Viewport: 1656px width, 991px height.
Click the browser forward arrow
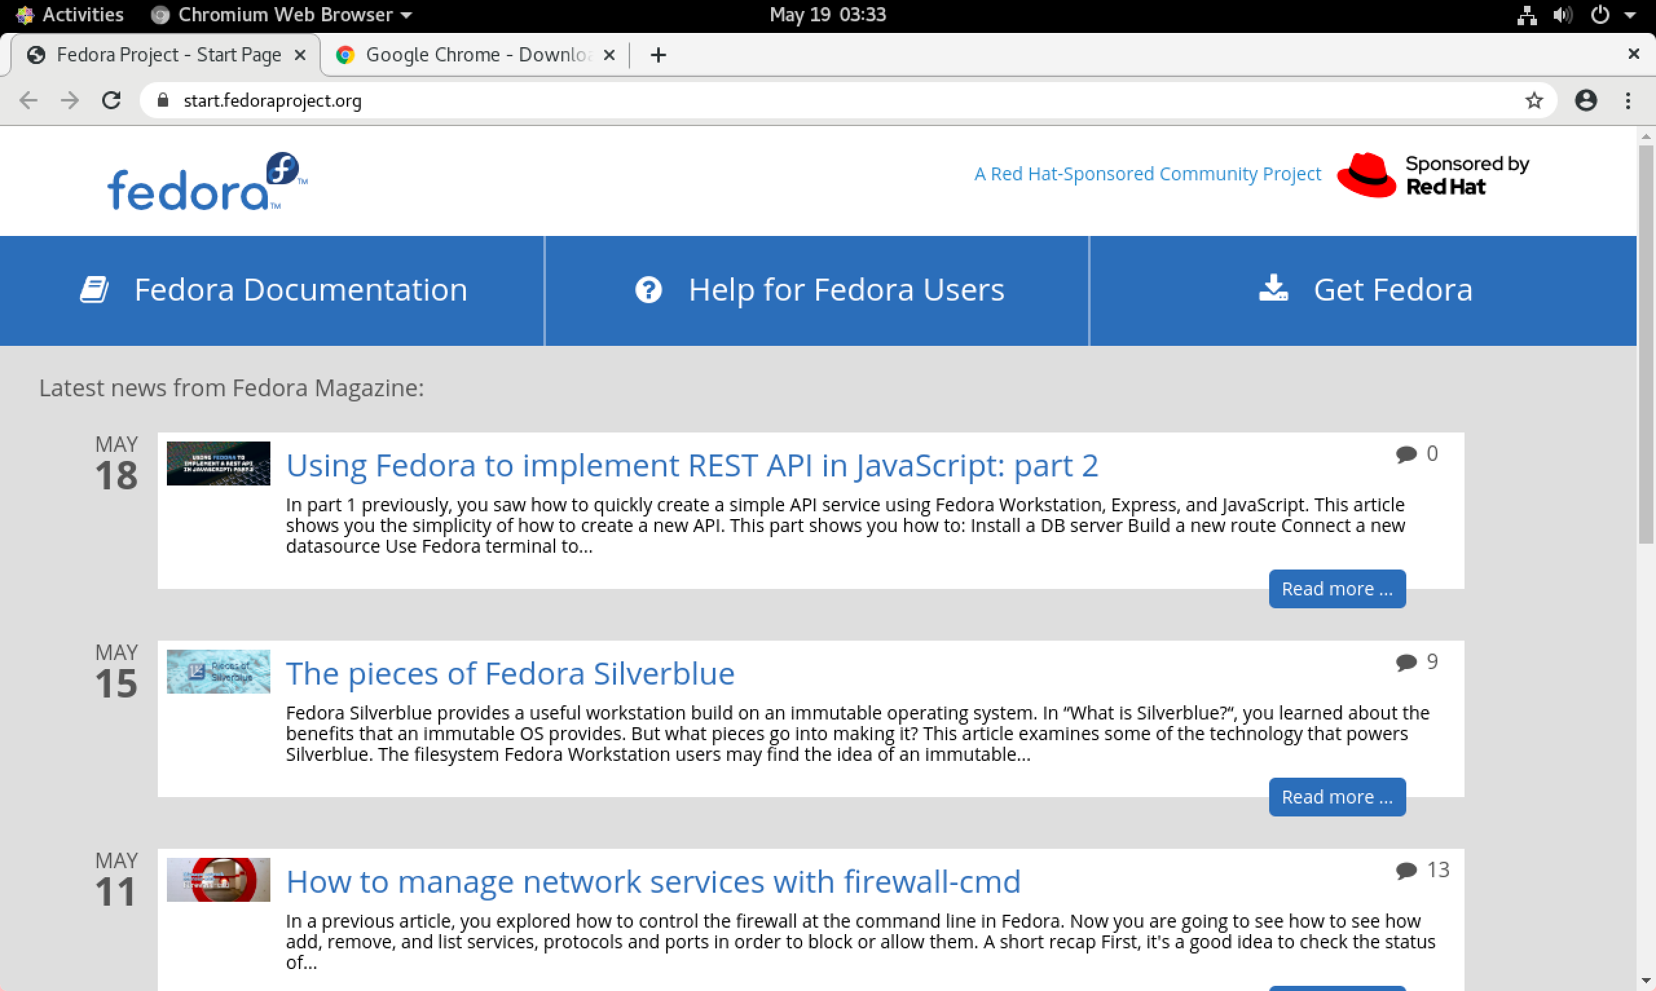69,101
